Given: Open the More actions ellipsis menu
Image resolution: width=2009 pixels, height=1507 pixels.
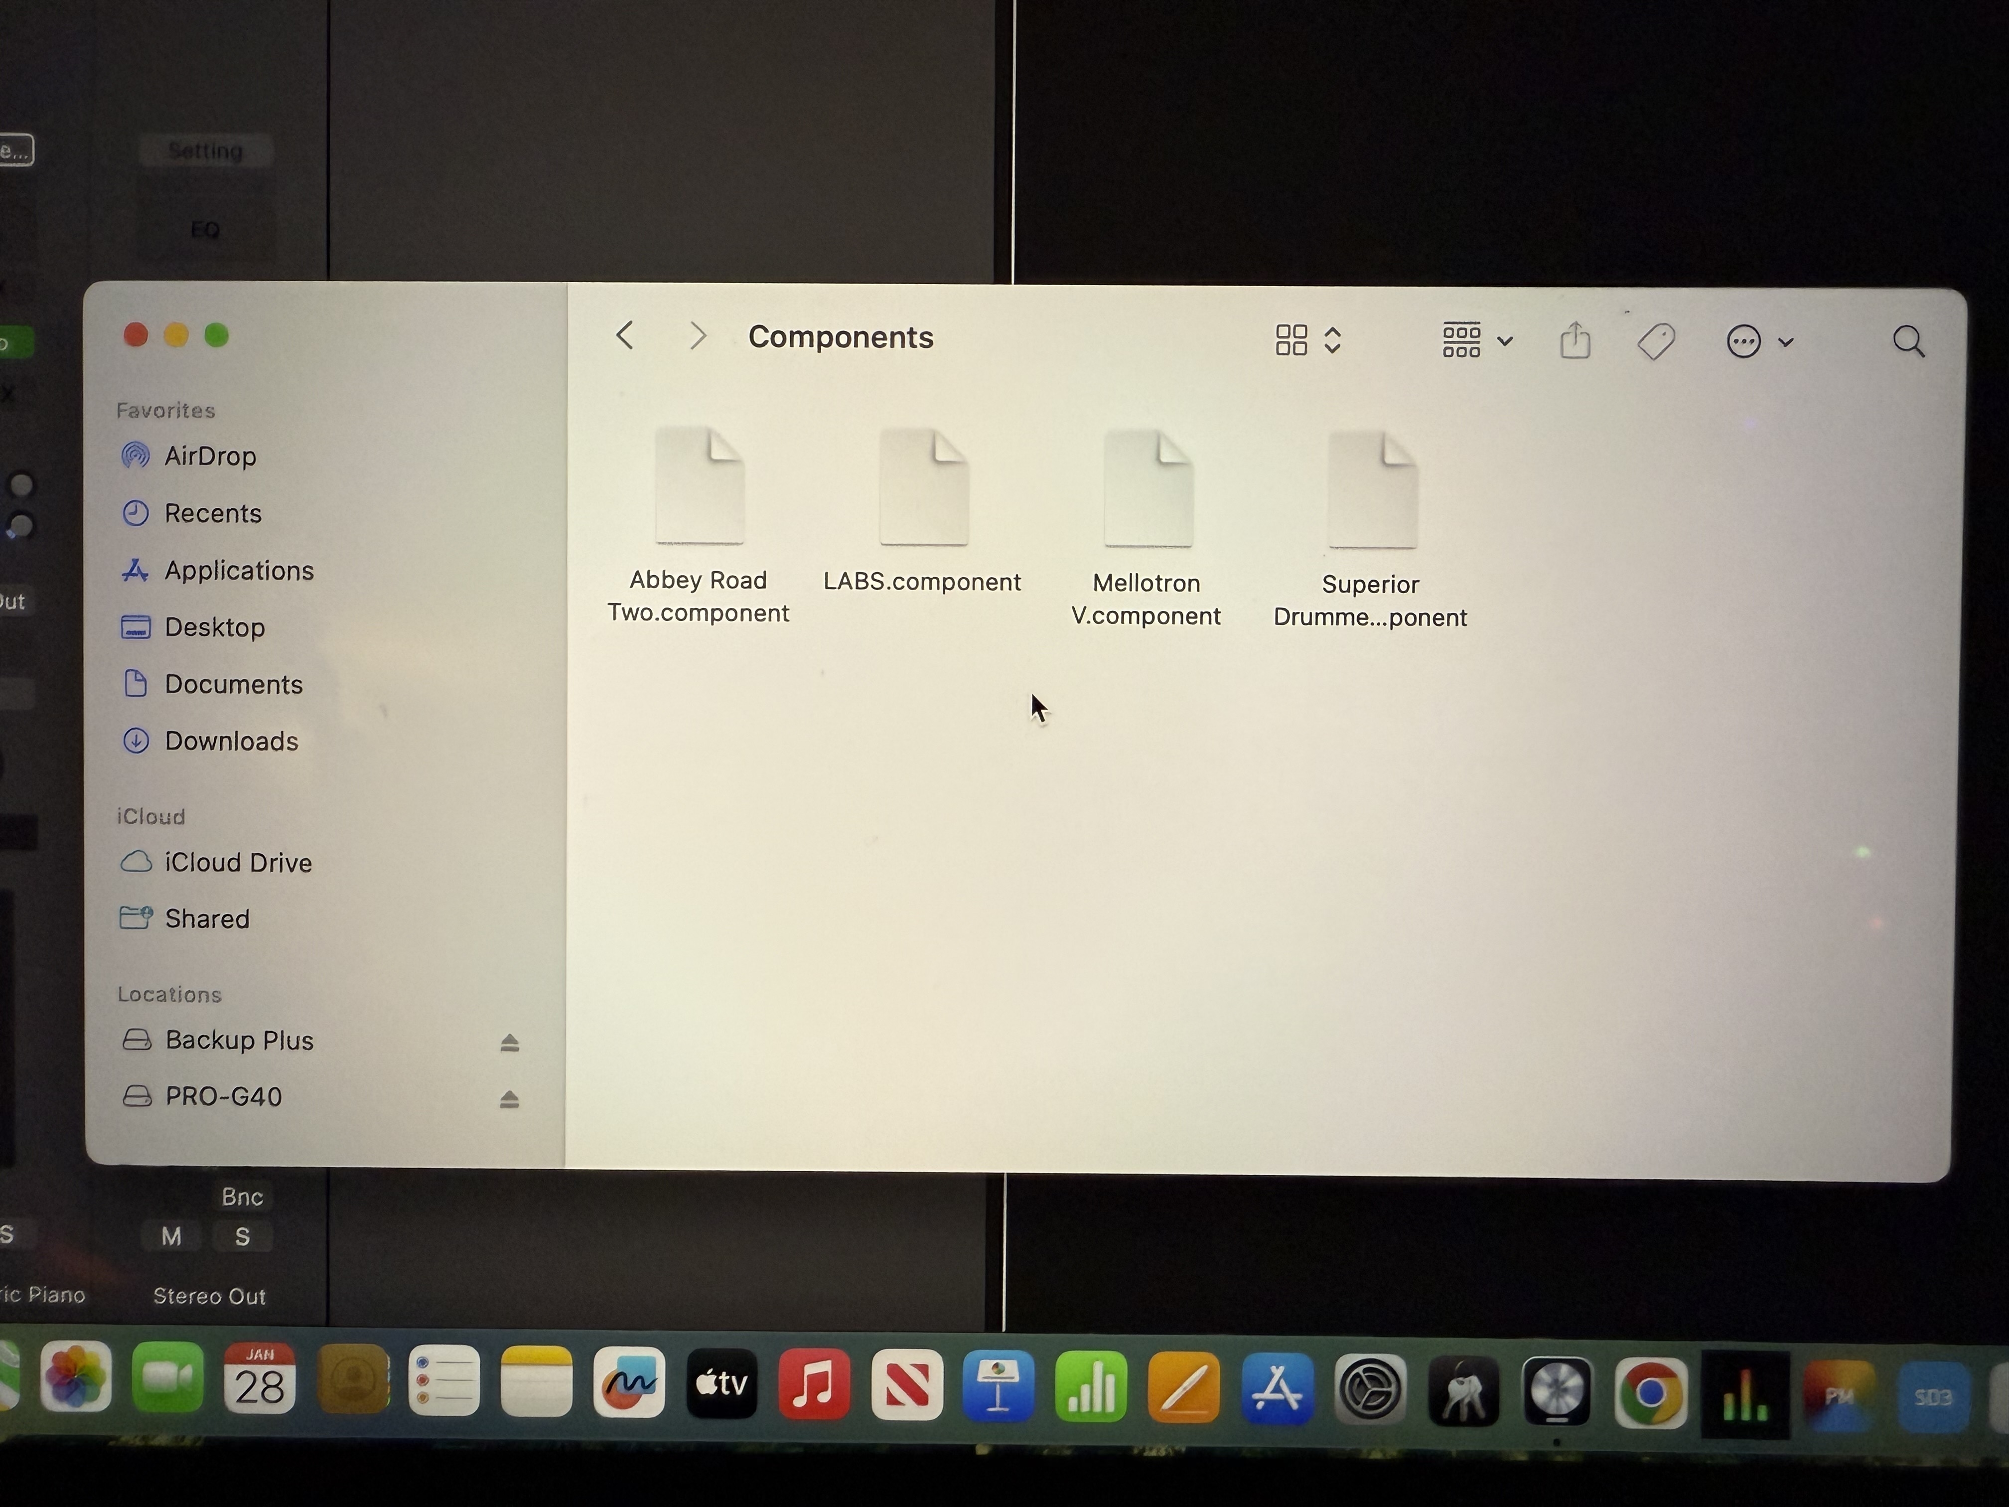Looking at the screenshot, I should click(1759, 341).
